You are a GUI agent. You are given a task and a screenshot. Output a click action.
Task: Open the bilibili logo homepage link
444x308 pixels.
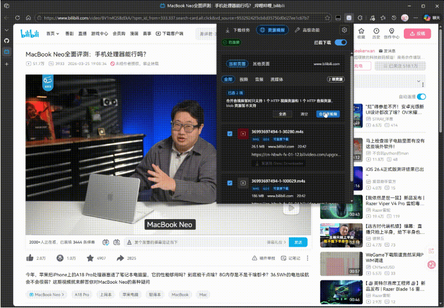(30, 33)
